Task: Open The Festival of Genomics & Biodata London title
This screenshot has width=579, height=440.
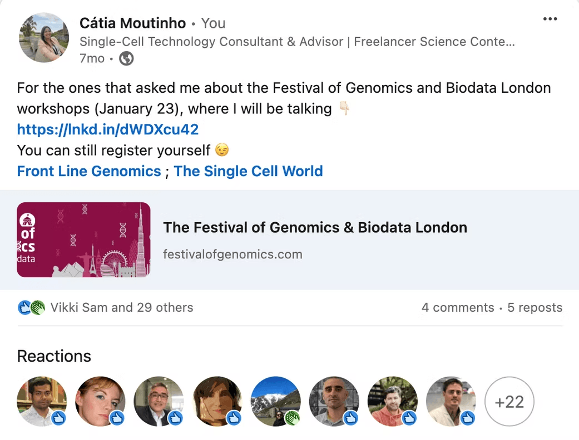Action: [315, 227]
